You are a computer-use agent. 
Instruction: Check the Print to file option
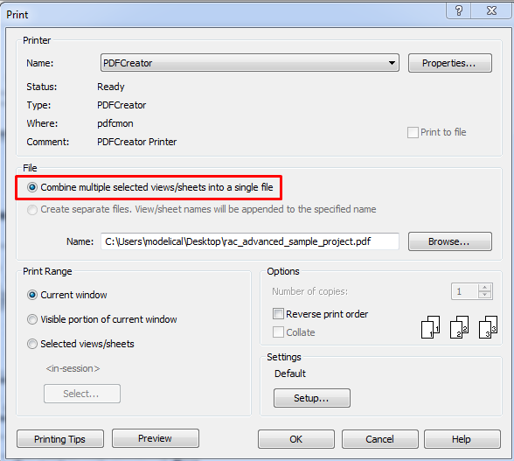(413, 132)
